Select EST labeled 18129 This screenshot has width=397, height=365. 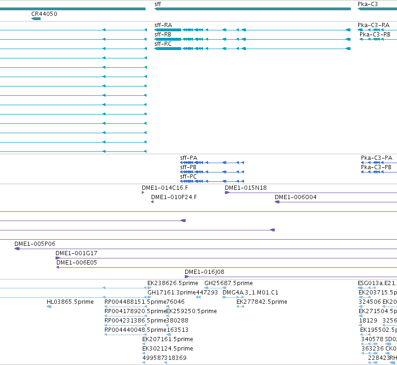[361, 325]
